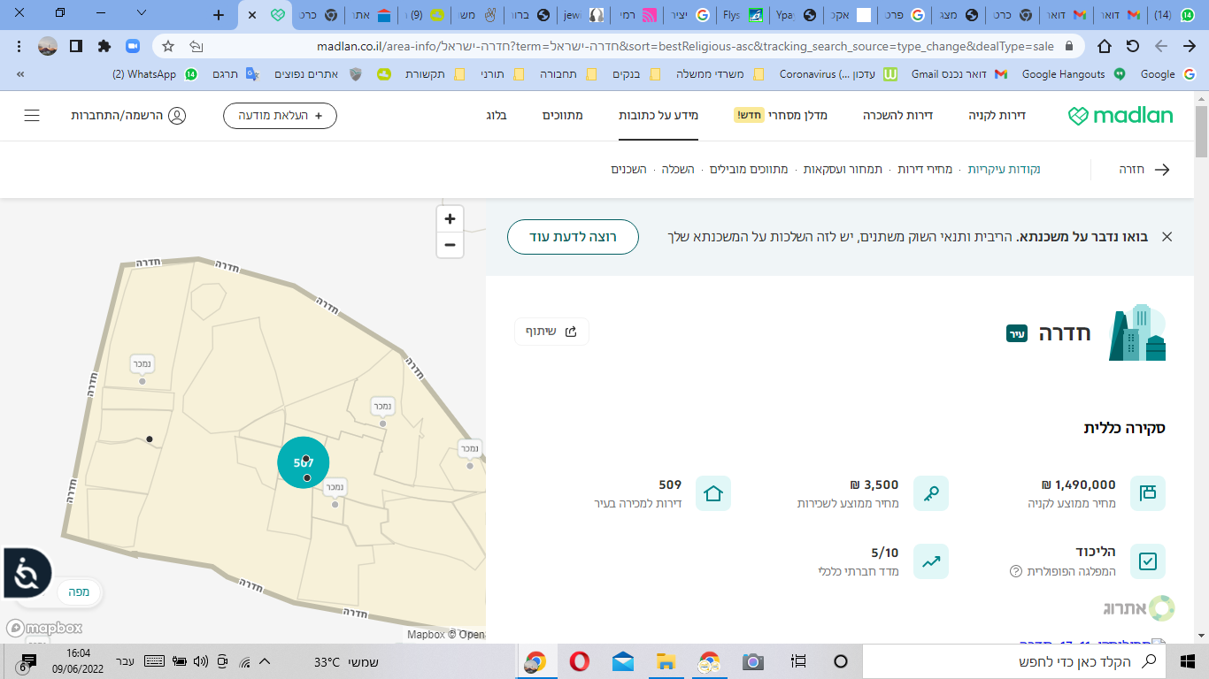
Task: Bookmark this page with the star icon
Action: (168, 46)
